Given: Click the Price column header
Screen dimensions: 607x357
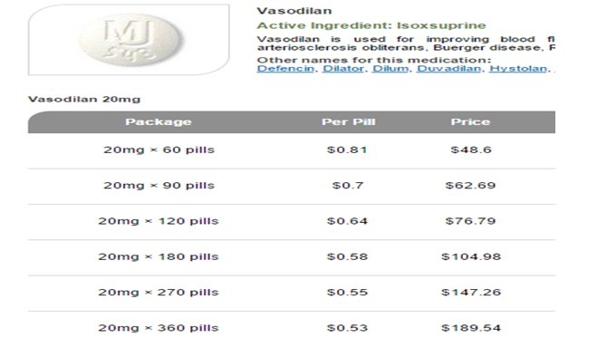Looking at the screenshot, I should (x=470, y=122).
